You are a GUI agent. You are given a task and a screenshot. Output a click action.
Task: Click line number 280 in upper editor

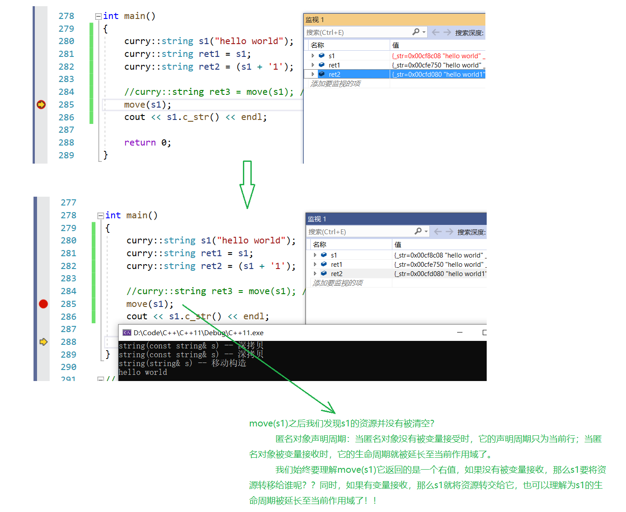pos(67,41)
